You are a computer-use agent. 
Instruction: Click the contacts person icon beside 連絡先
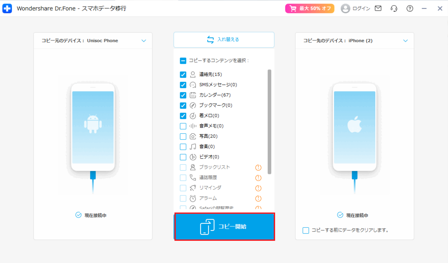click(x=193, y=75)
